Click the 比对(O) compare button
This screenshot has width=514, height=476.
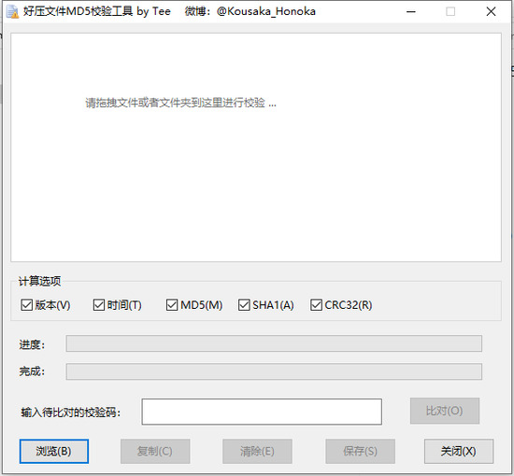pos(445,411)
